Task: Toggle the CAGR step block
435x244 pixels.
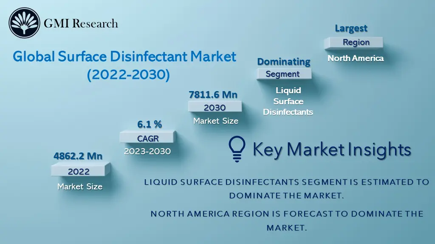Action: point(148,138)
